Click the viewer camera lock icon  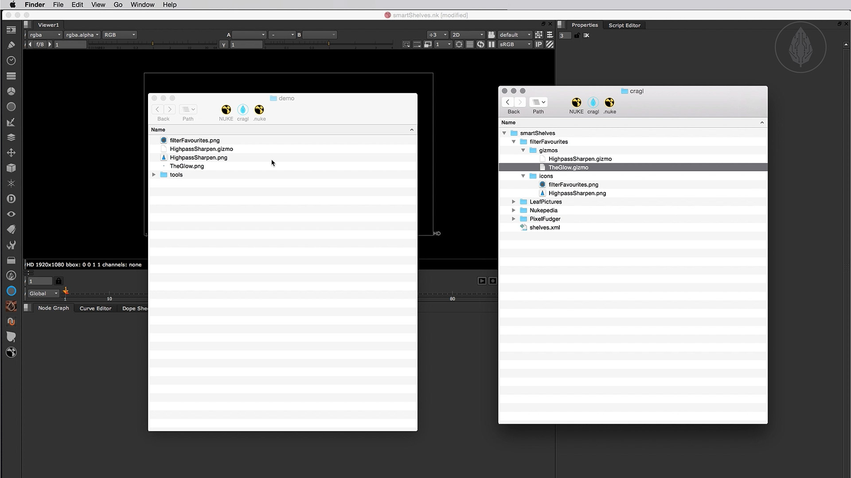[x=491, y=35]
